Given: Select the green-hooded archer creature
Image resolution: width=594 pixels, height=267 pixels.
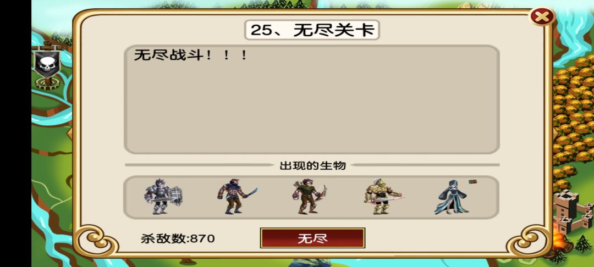Looking at the screenshot, I should (309, 197).
